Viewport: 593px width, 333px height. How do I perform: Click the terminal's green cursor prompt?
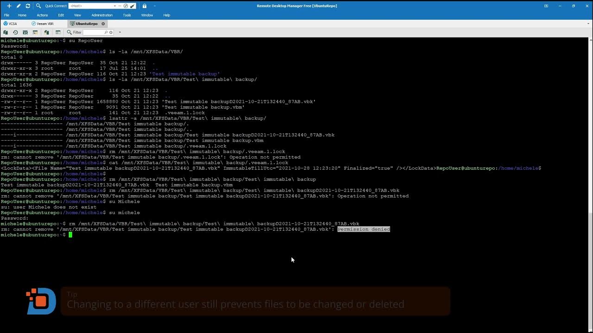pos(70,235)
